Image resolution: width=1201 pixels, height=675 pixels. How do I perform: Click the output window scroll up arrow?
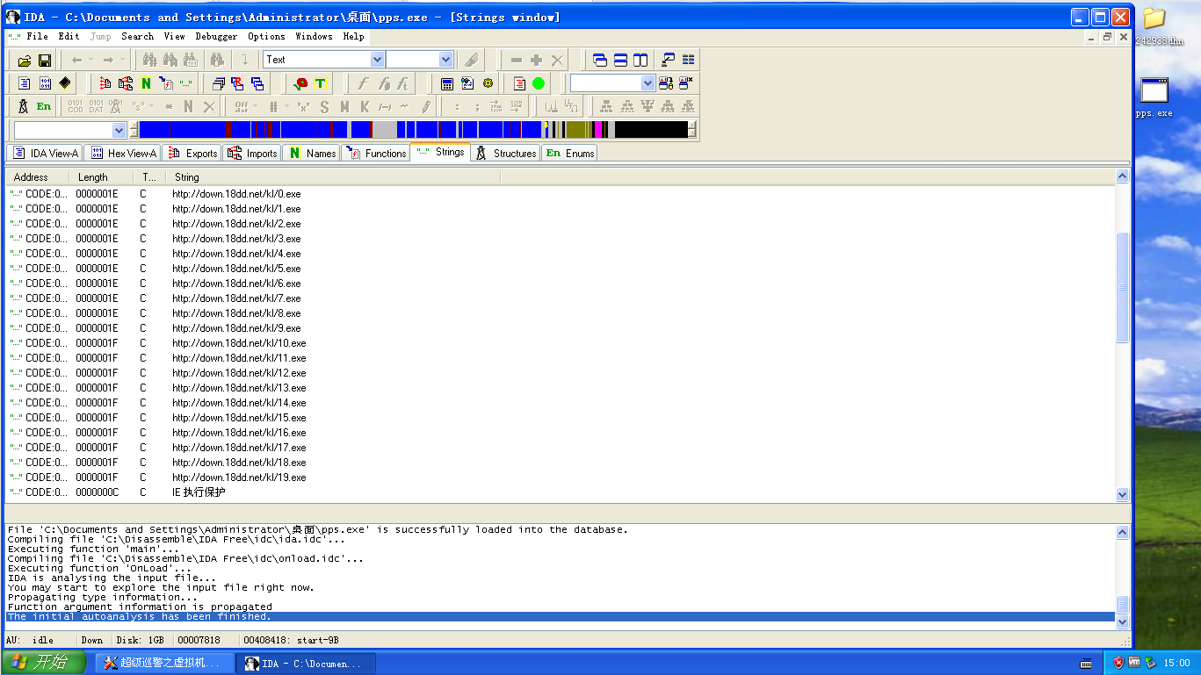pyautogui.click(x=1122, y=532)
